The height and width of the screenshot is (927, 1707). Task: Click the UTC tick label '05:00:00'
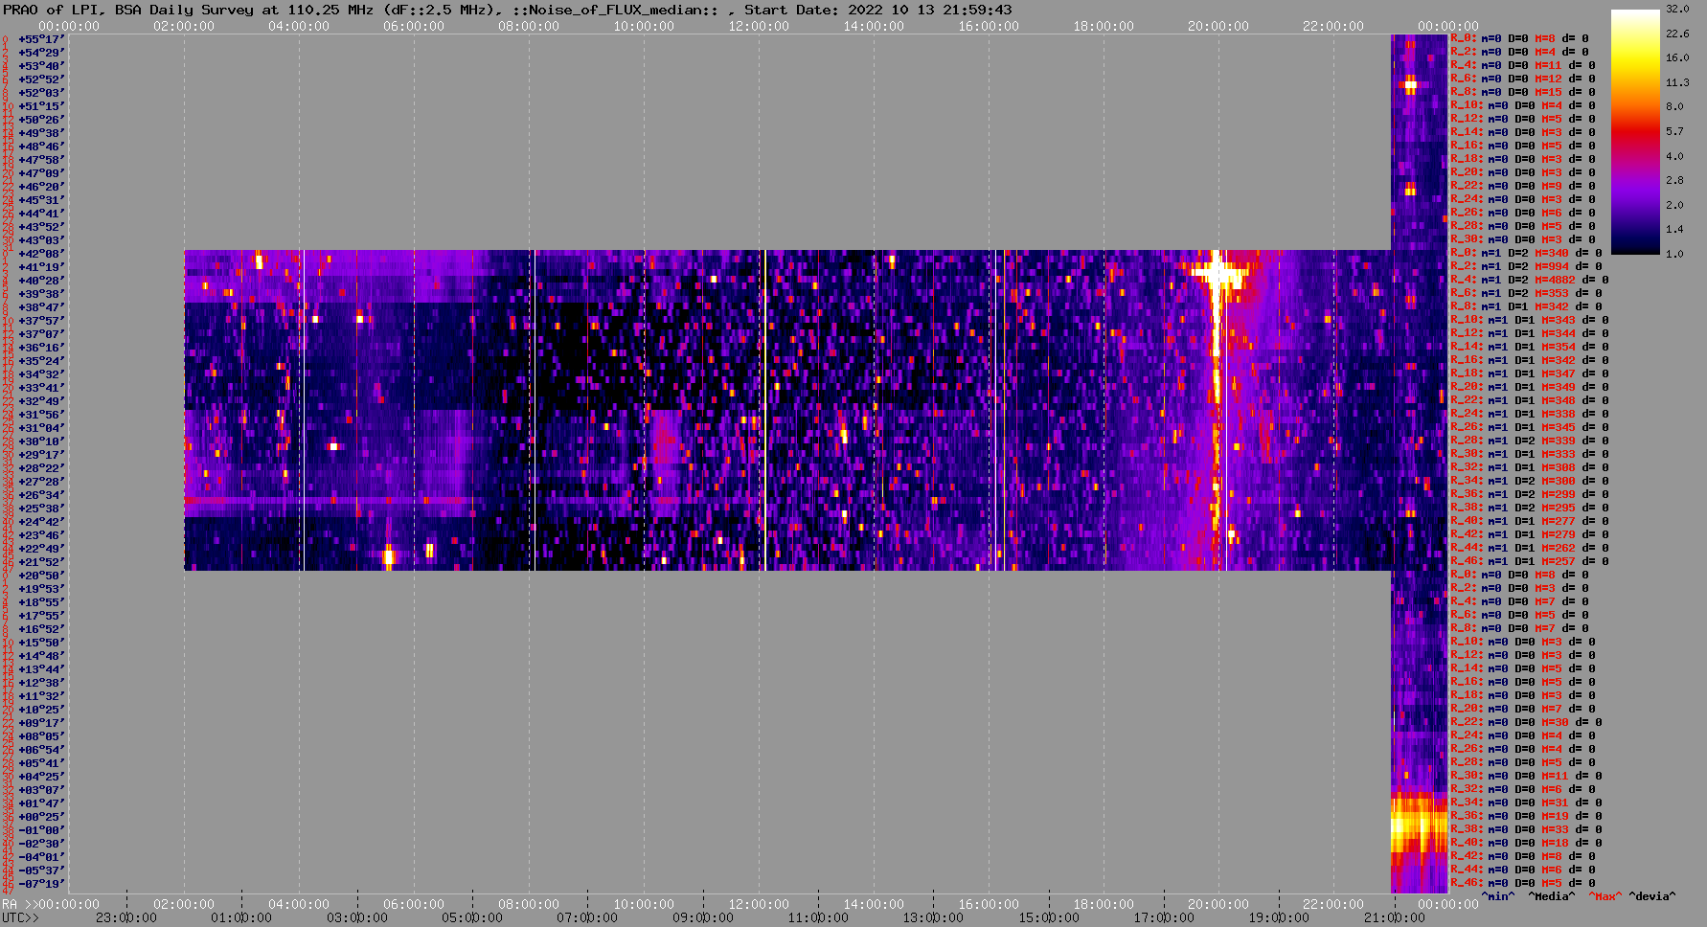[x=472, y=917]
